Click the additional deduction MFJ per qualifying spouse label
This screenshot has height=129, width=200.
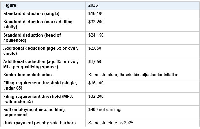tap(41, 64)
